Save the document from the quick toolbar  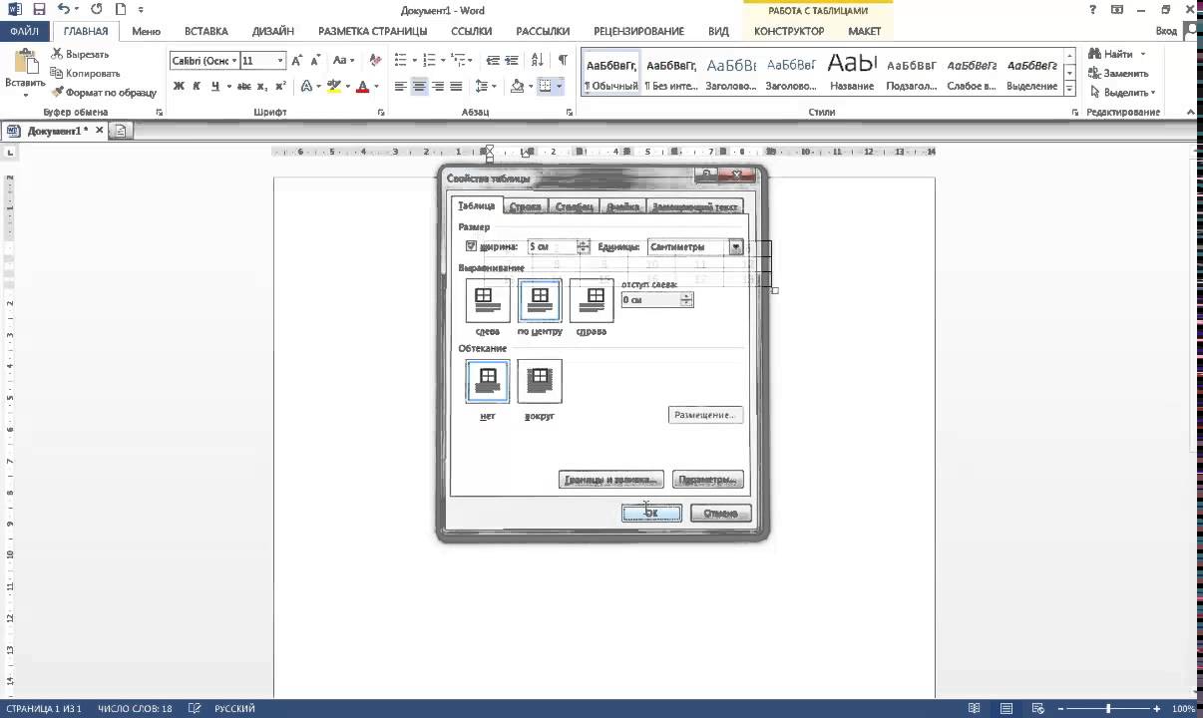coord(40,9)
